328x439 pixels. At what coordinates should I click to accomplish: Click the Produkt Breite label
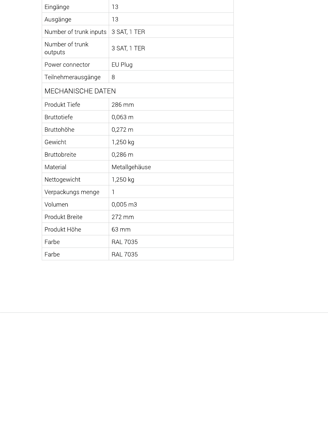64,217
